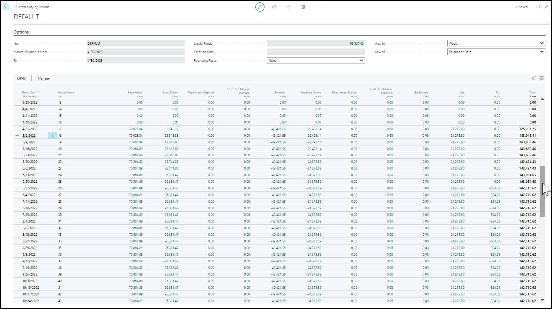552x309 pixels.
Task: Select the 8/1/2022 period date
Action: click(29, 221)
